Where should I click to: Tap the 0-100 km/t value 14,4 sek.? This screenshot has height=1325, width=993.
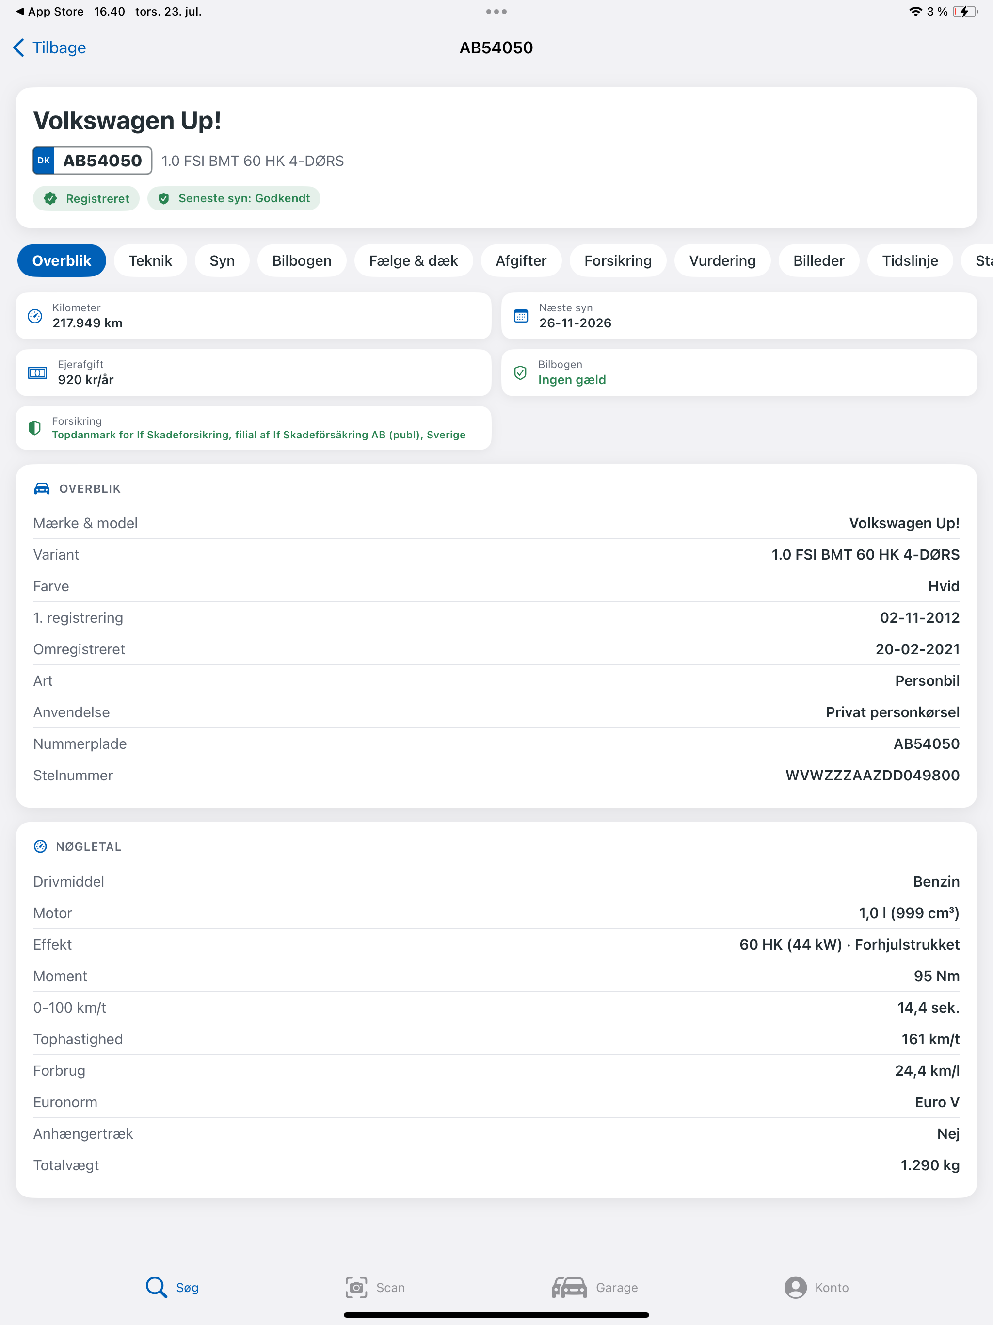929,1007
